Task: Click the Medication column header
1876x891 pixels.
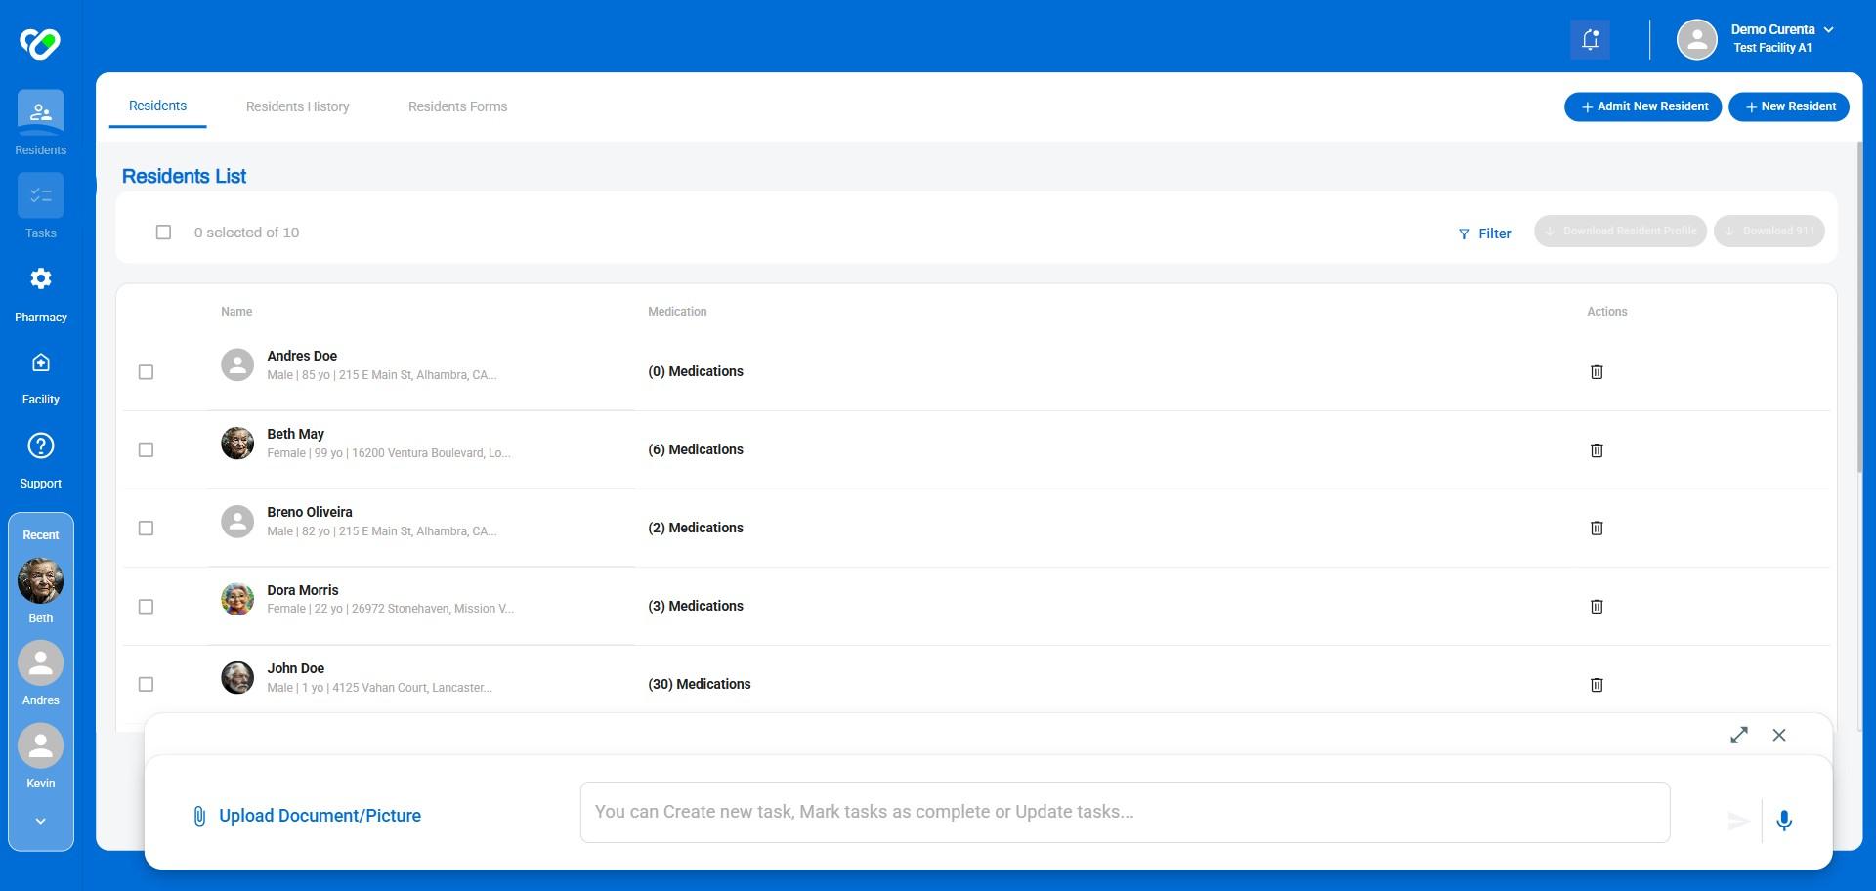Action: pyautogui.click(x=677, y=312)
